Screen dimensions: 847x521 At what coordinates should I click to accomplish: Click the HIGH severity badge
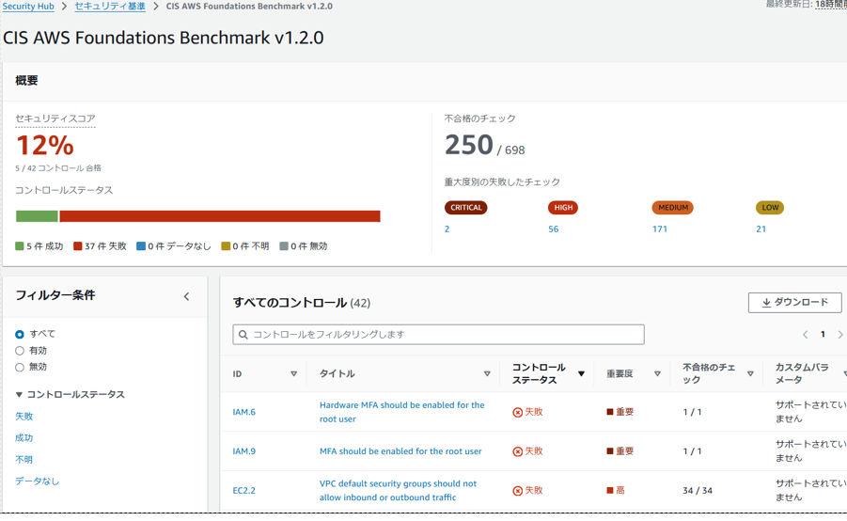coord(563,208)
